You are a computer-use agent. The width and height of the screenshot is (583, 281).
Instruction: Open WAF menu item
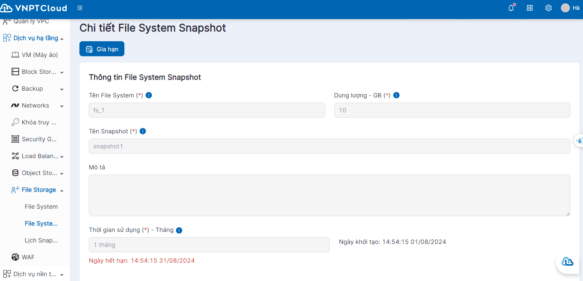tap(28, 257)
